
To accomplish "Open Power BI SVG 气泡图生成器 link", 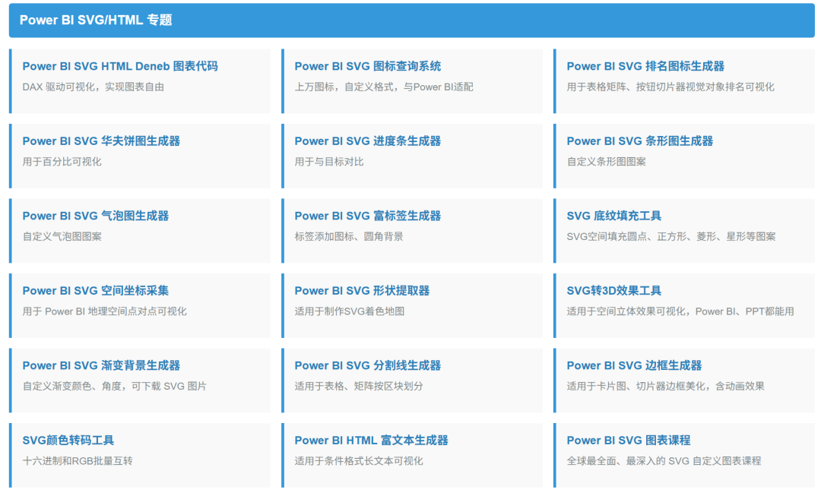I will (96, 216).
